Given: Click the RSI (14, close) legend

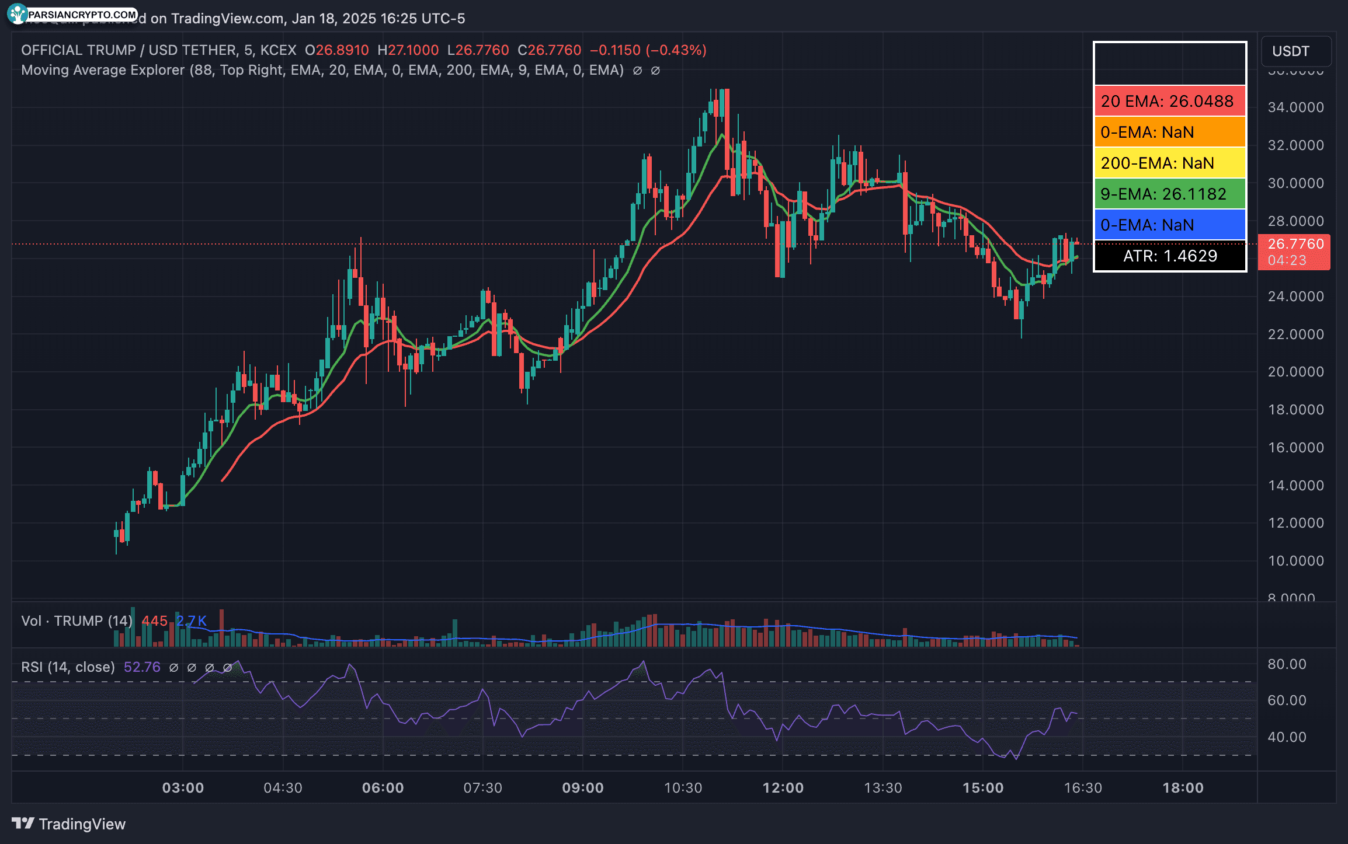Looking at the screenshot, I should coord(68,667).
